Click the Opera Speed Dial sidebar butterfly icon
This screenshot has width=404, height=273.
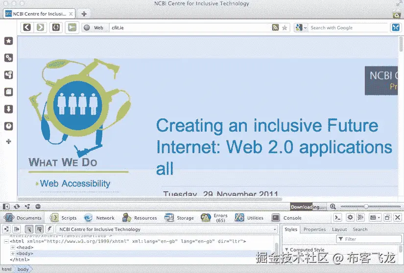pos(396,27)
